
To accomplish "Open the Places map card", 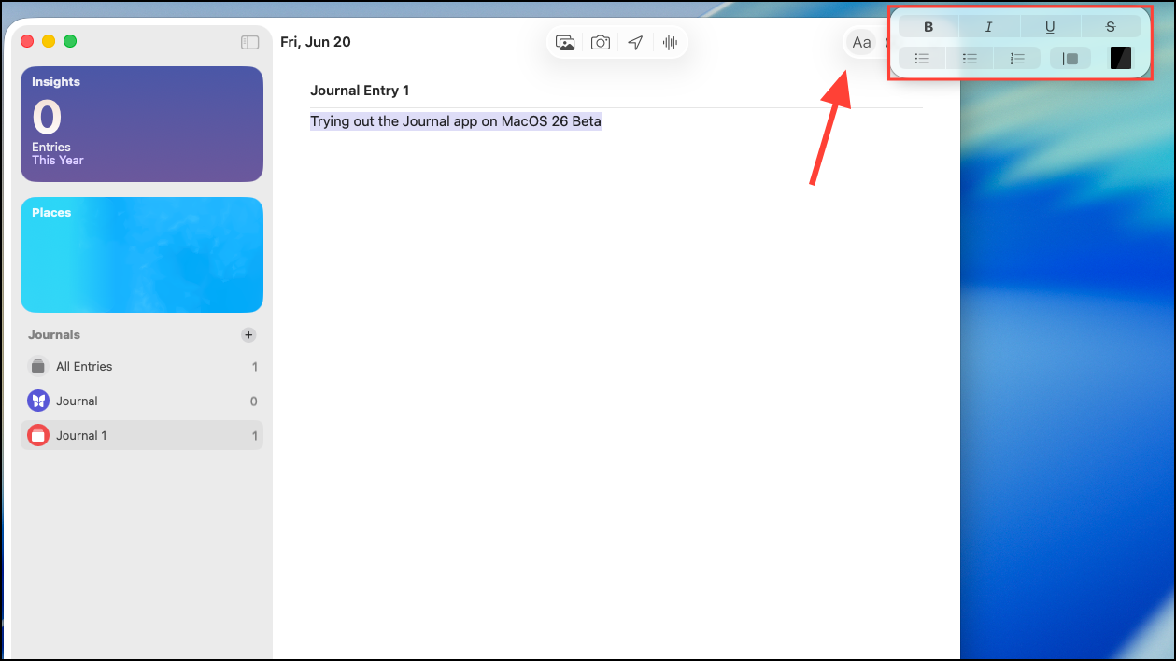I will pos(142,255).
